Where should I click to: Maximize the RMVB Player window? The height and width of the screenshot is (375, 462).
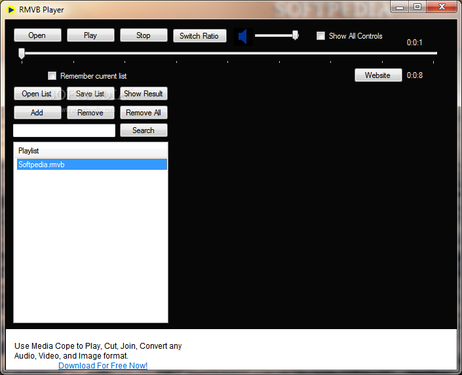pos(417,7)
